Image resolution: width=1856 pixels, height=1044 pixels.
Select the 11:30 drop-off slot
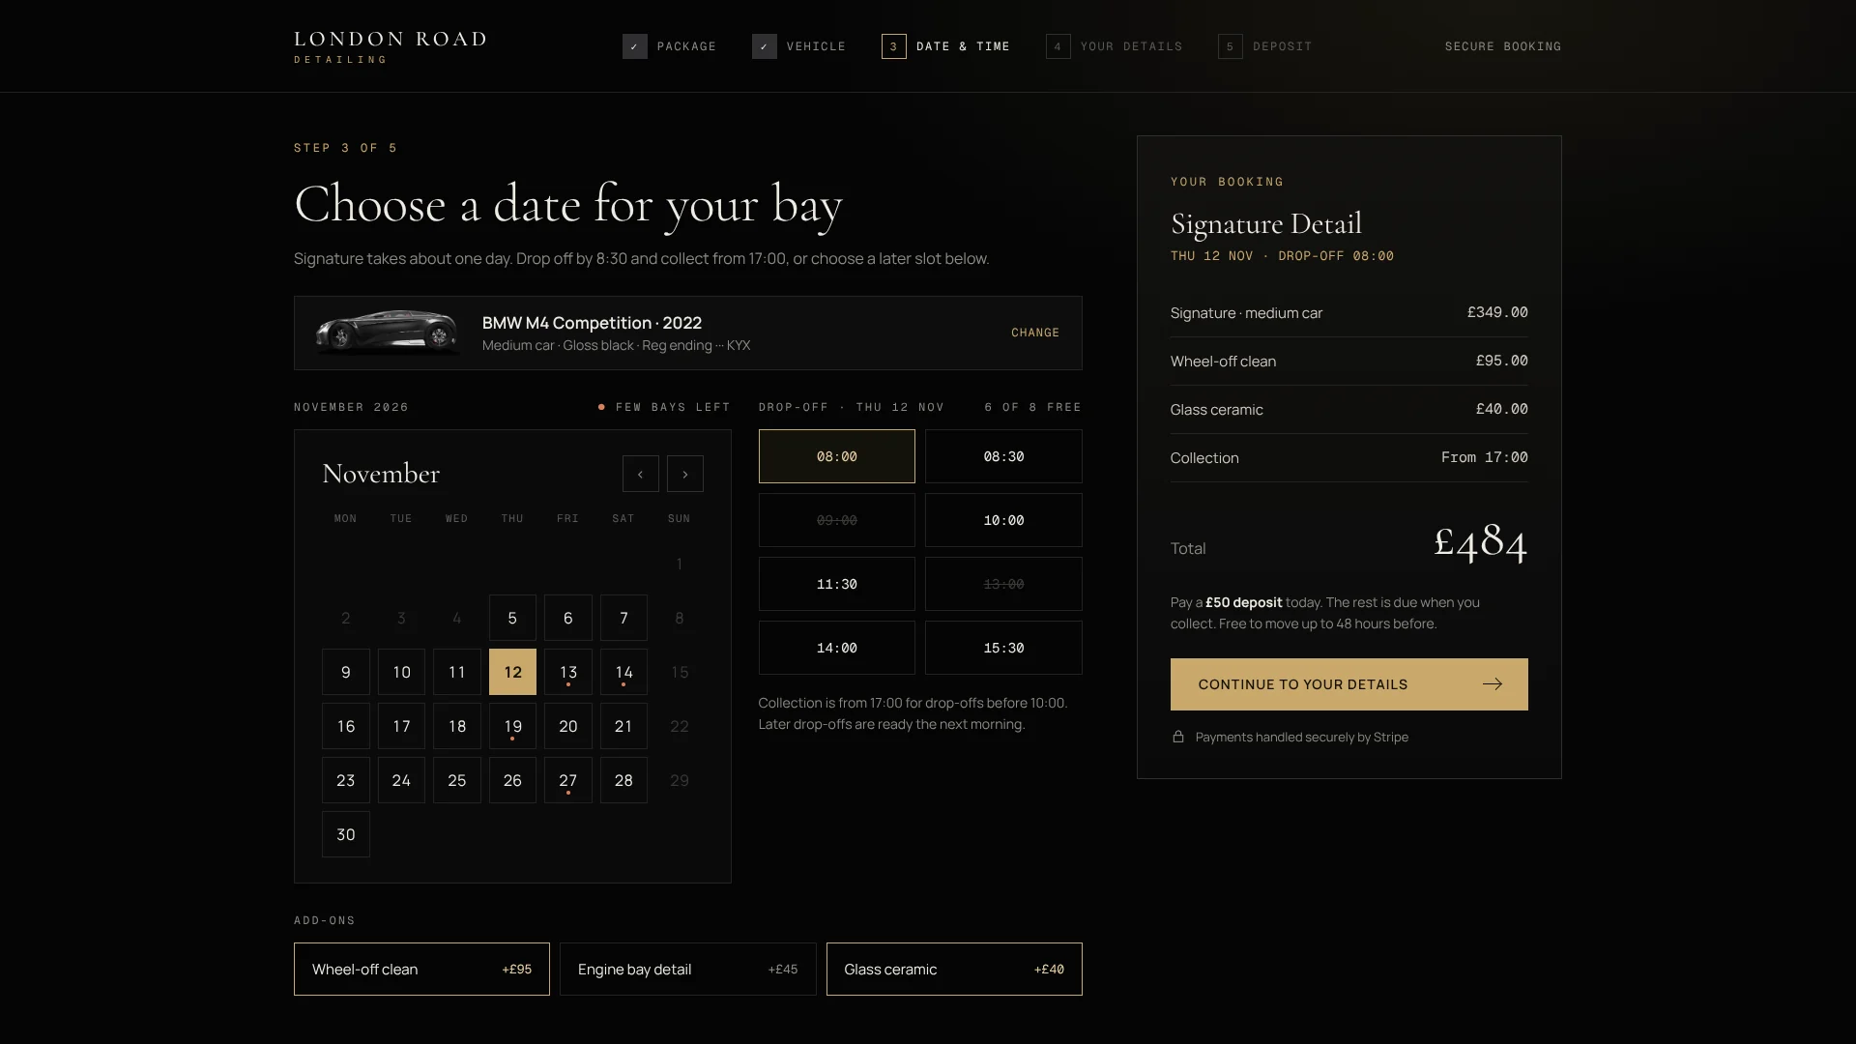coord(837,584)
